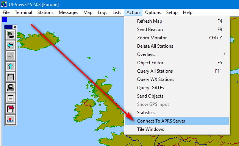Close the floating toolbar with its X
The image size is (239, 146).
(15, 27)
